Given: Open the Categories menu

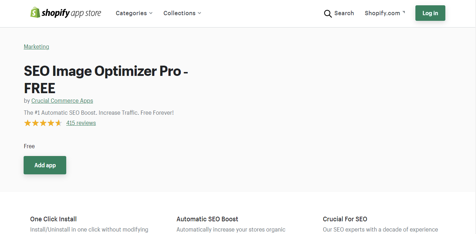Looking at the screenshot, I should (x=131, y=13).
